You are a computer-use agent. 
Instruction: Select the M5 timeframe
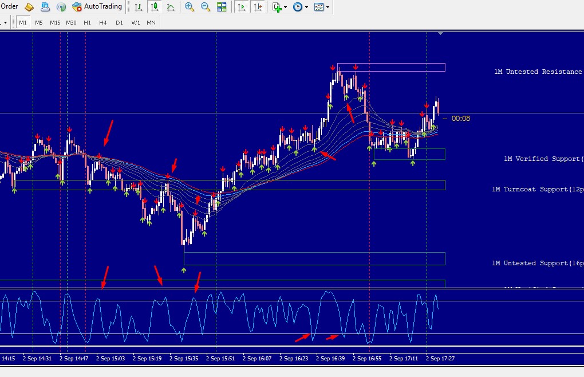39,22
